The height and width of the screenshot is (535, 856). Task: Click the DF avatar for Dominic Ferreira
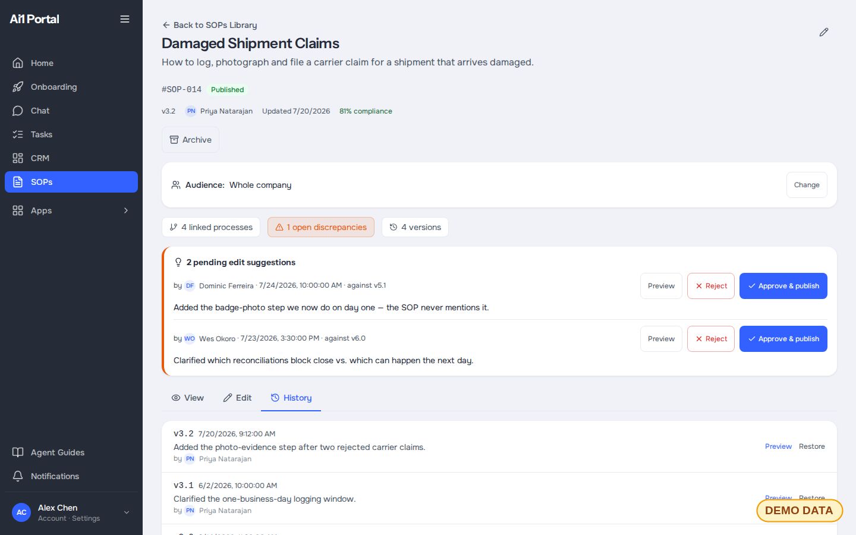(190, 286)
